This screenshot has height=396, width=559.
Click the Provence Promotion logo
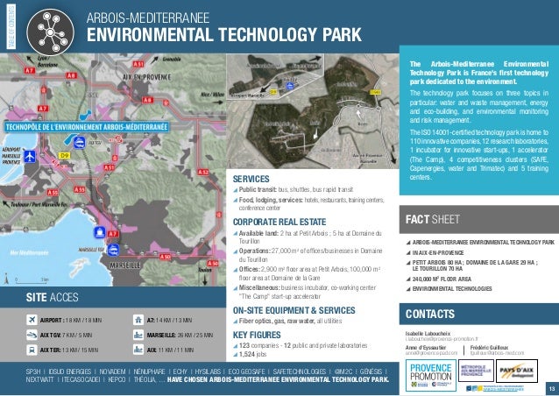431,375
